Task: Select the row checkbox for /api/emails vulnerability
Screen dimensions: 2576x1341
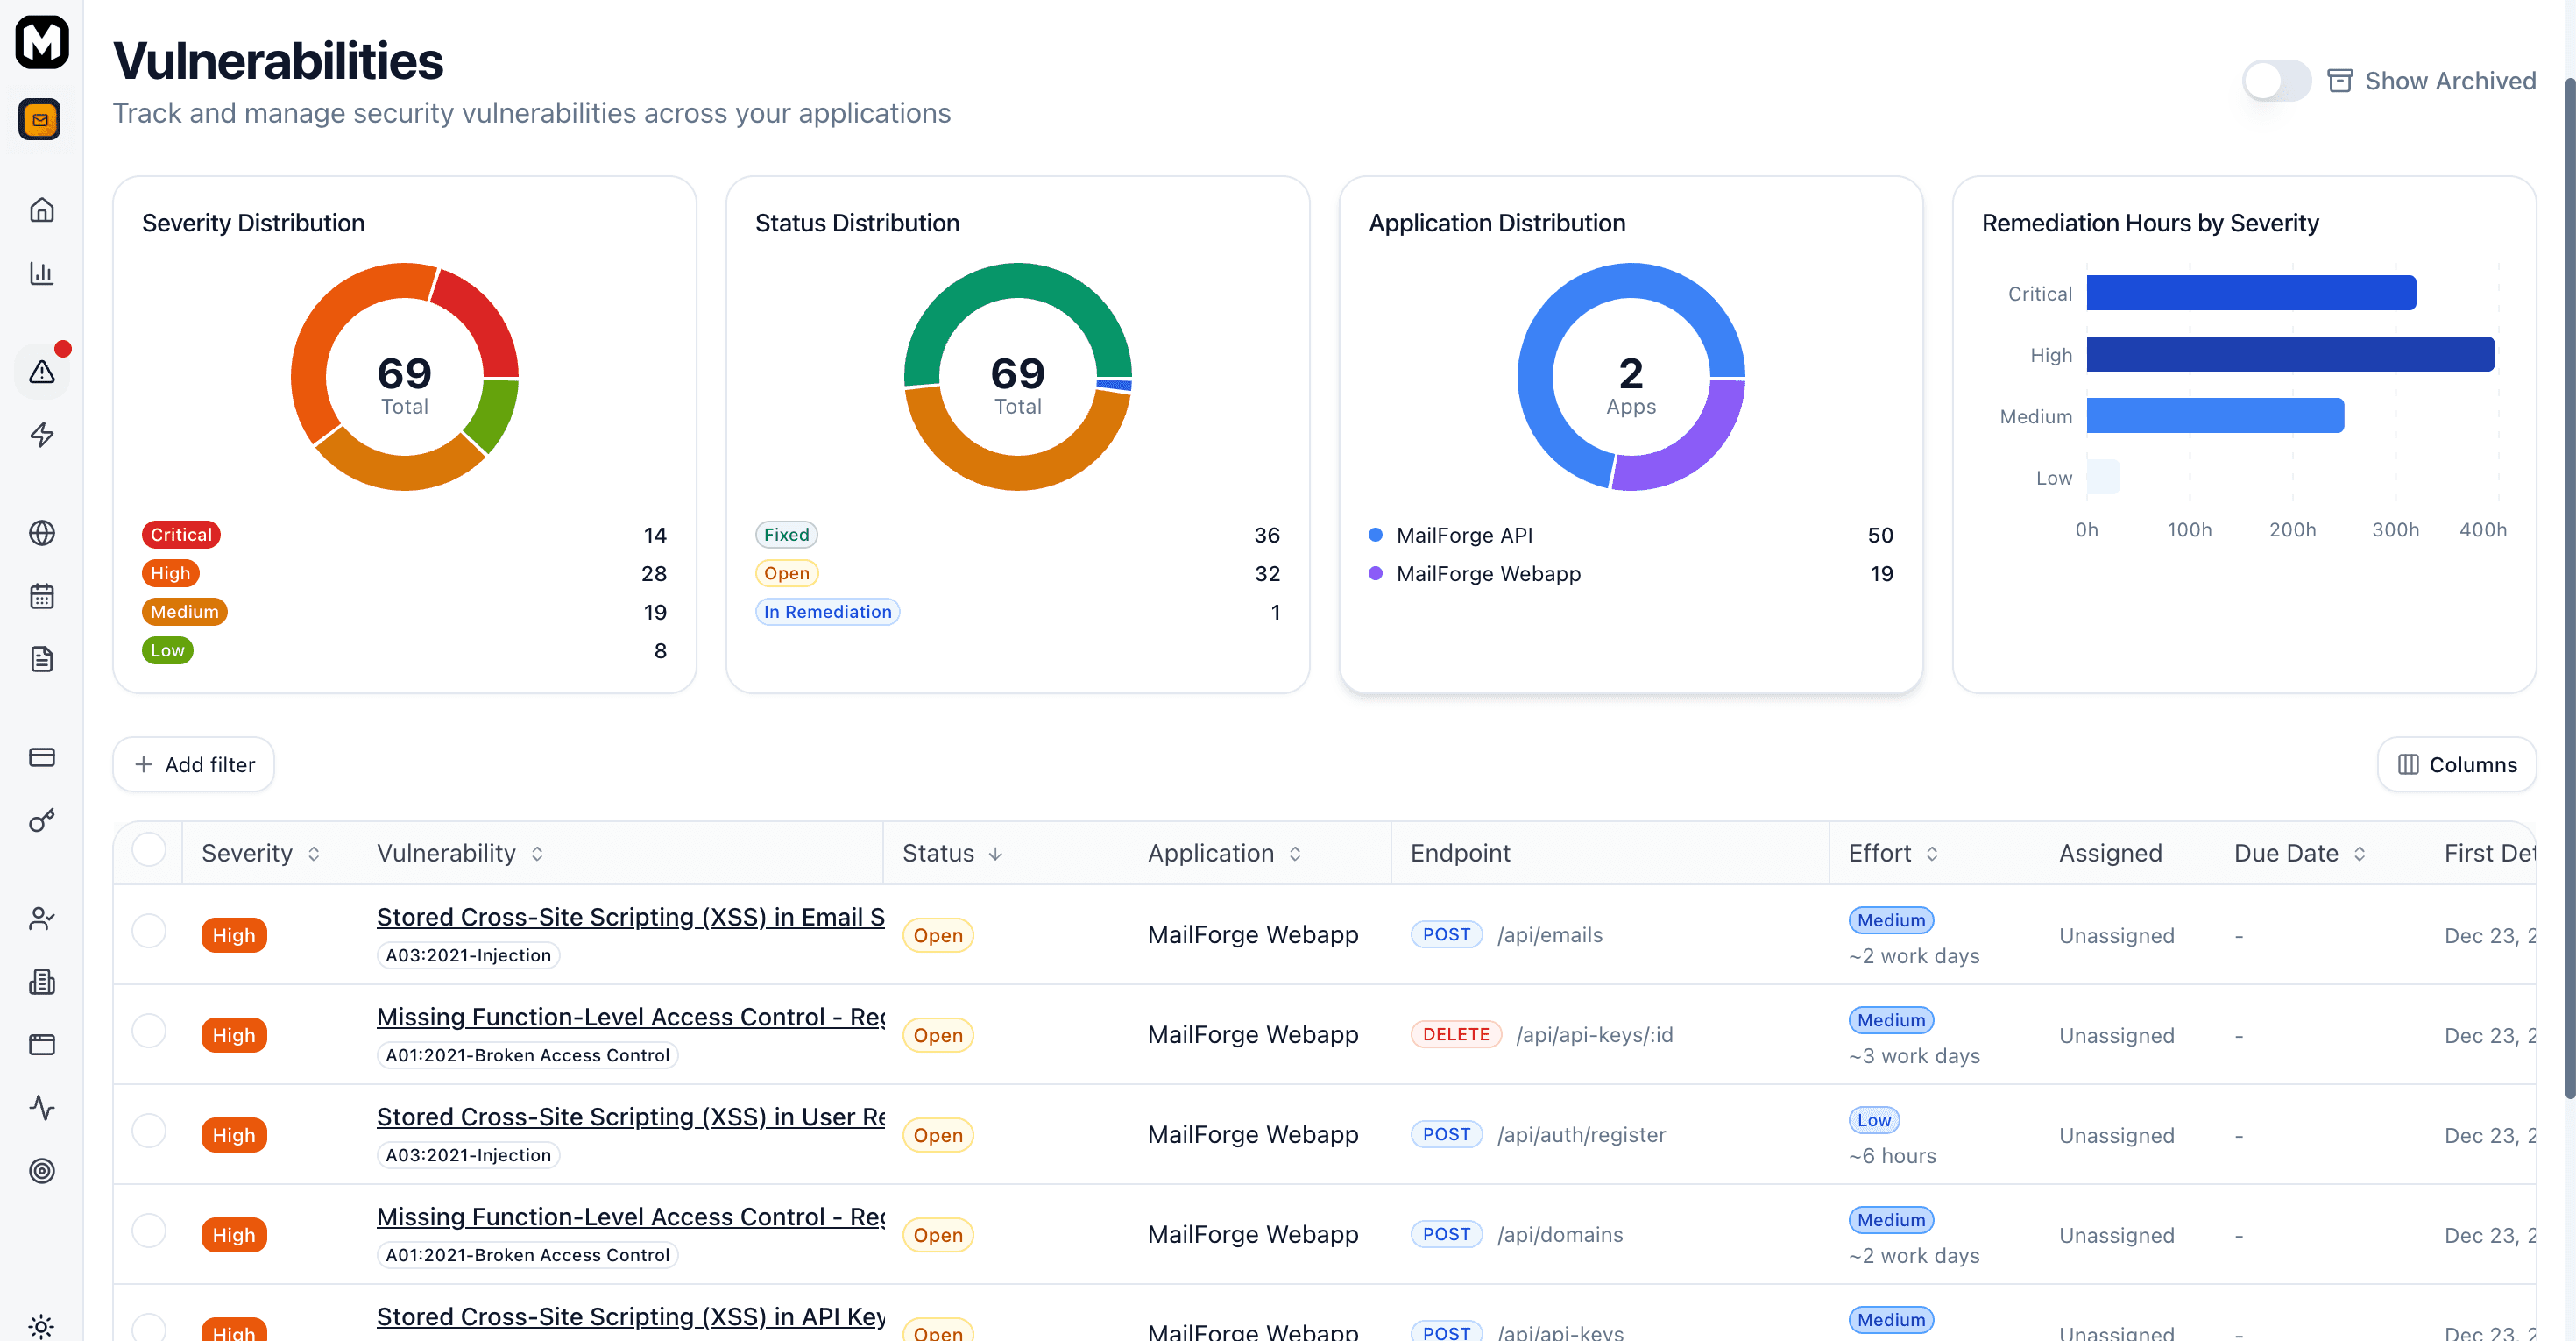Action: click(149, 931)
